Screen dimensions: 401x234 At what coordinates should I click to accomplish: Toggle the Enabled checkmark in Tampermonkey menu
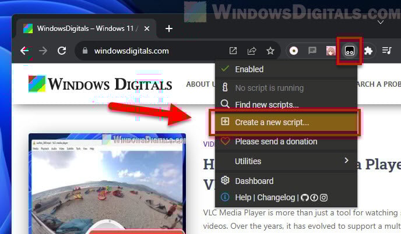(x=225, y=69)
